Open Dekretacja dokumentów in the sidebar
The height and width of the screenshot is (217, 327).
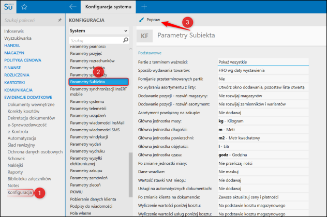click(x=32, y=118)
